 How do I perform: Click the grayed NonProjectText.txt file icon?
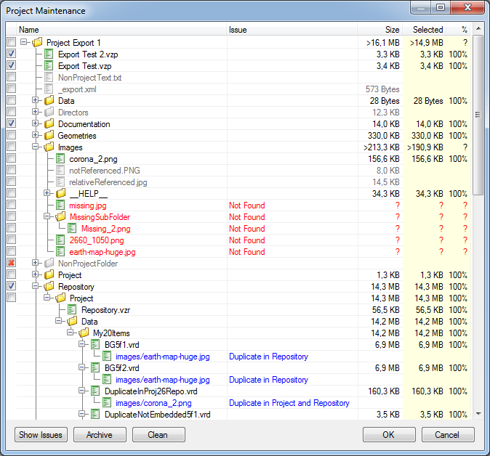49,78
